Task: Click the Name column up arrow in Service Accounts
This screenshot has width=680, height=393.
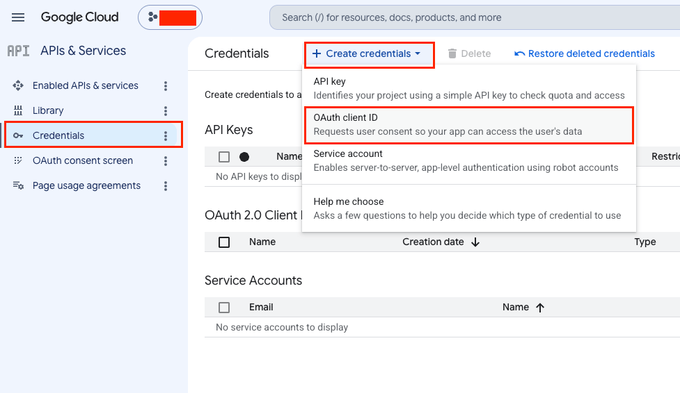Action: [540, 308]
